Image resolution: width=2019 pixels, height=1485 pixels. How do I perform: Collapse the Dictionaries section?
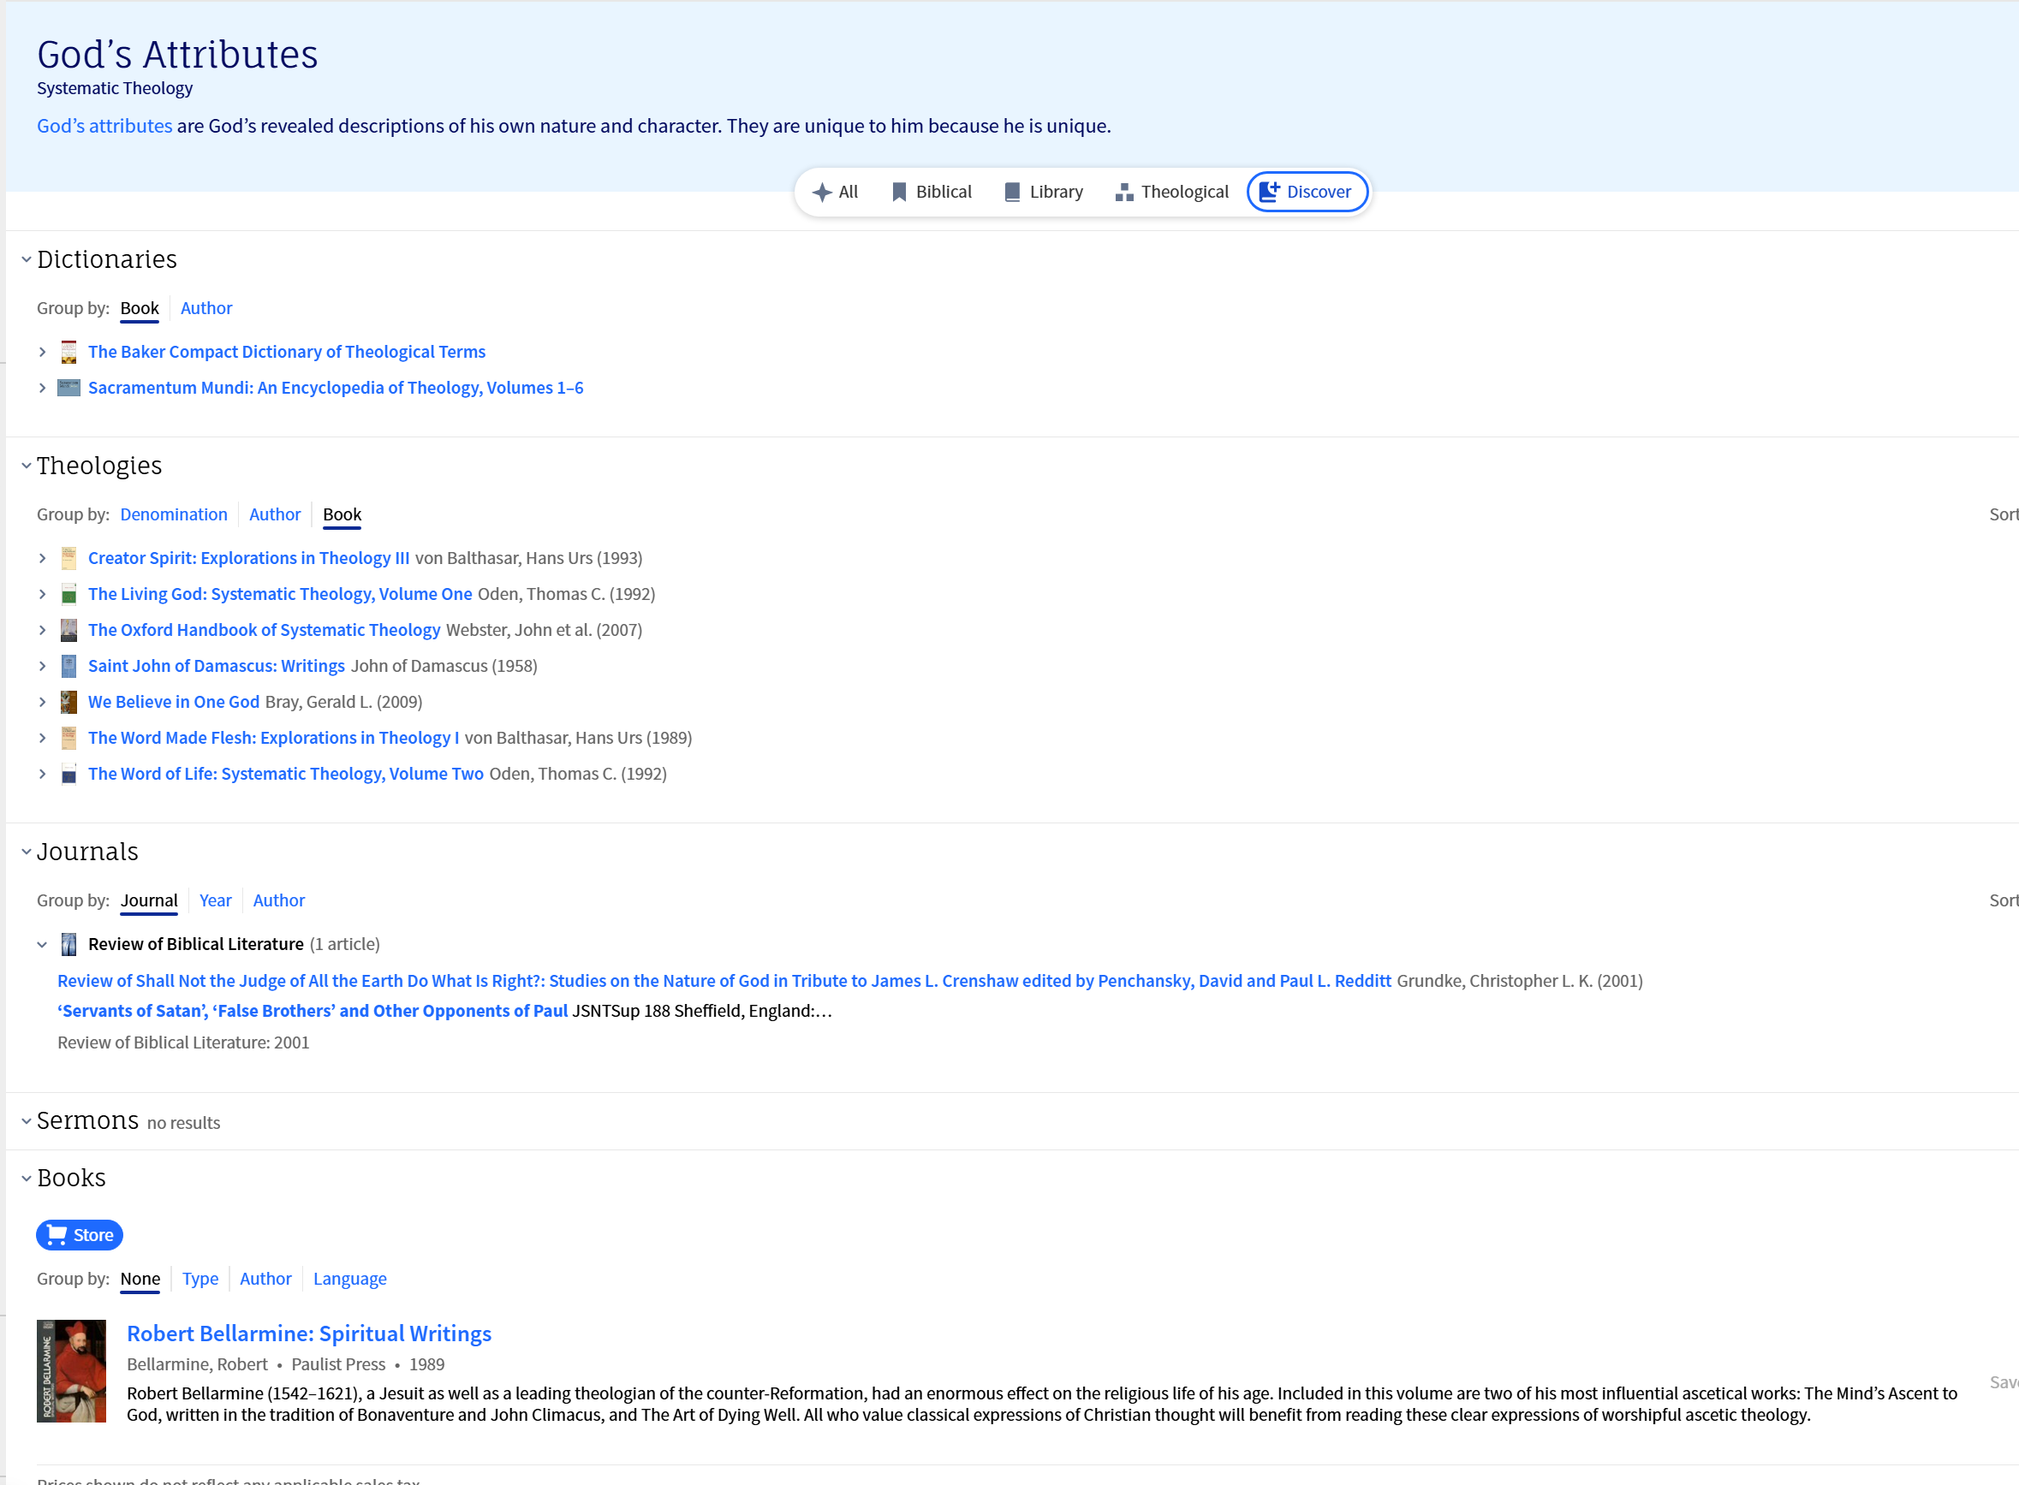click(x=26, y=260)
